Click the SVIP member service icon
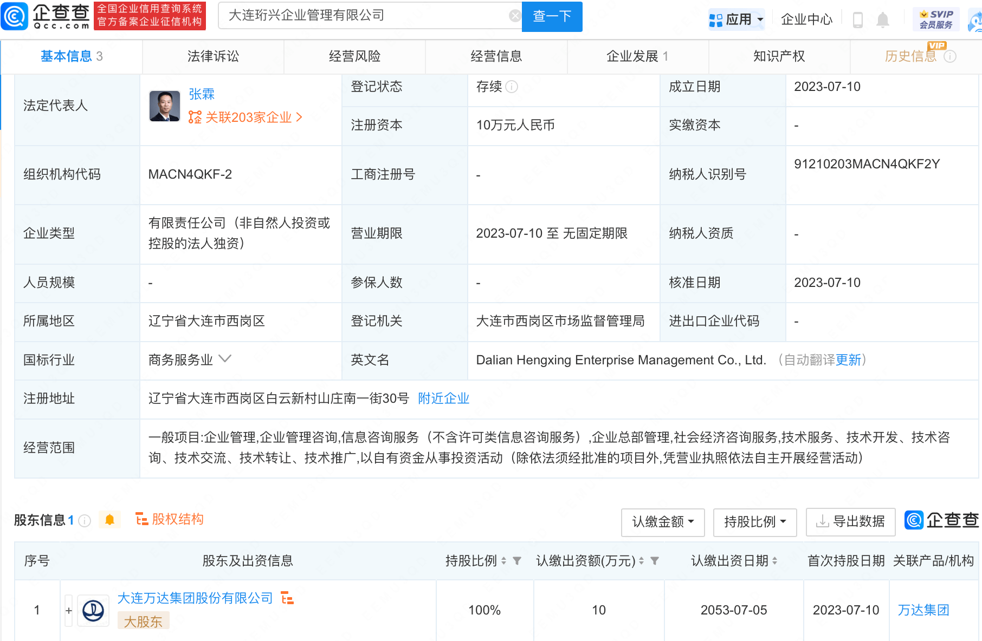The height and width of the screenshot is (641, 982). (x=936, y=19)
